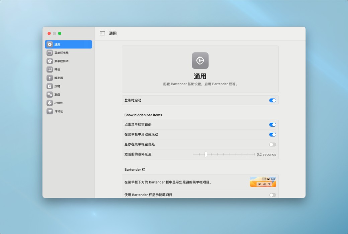The image size is (348, 234).
Task: Open the 许可证 license cart section
Action: (x=68, y=111)
